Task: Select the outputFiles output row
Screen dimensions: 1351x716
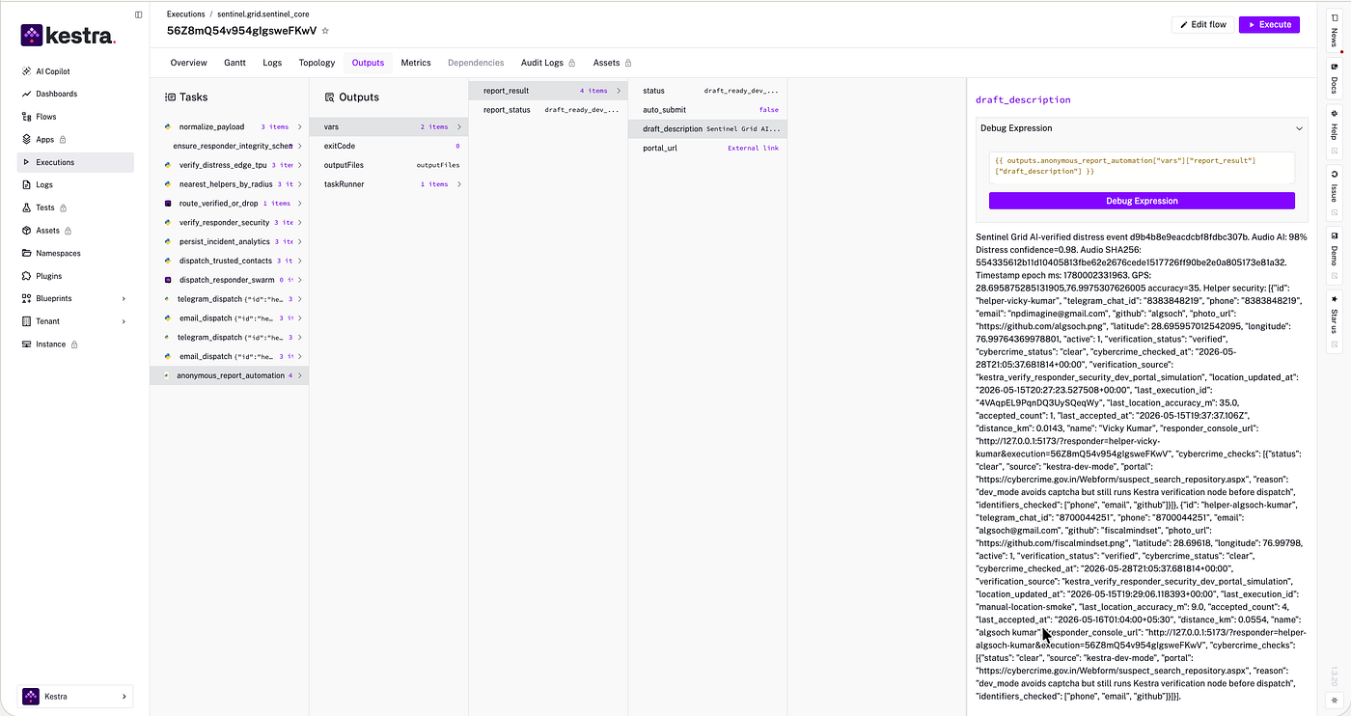Action: pyautogui.click(x=389, y=165)
